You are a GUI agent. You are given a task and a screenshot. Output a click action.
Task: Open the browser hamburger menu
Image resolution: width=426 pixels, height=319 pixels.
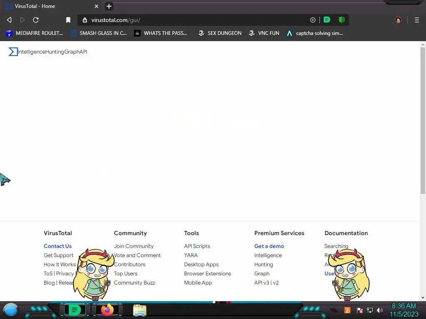(417, 20)
